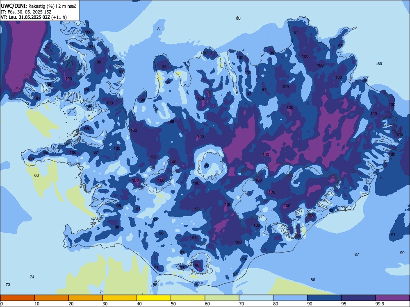The height and width of the screenshot is (307, 410).
Task: Click the "99.9" legend tick label
Action: coord(380,304)
